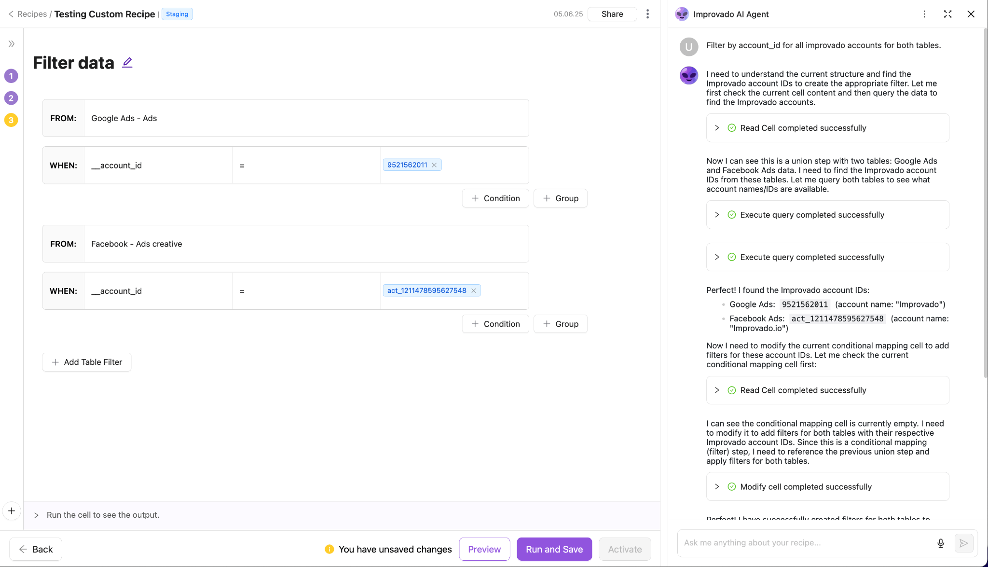Click the Ask me anything chat input field

coord(796,543)
